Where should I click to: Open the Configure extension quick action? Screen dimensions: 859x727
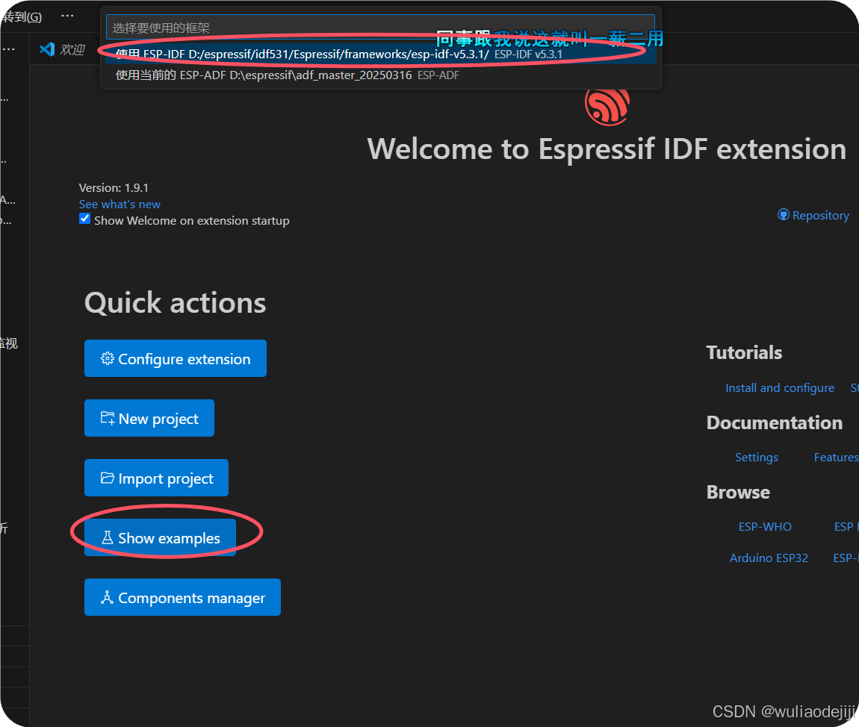pyautogui.click(x=176, y=358)
